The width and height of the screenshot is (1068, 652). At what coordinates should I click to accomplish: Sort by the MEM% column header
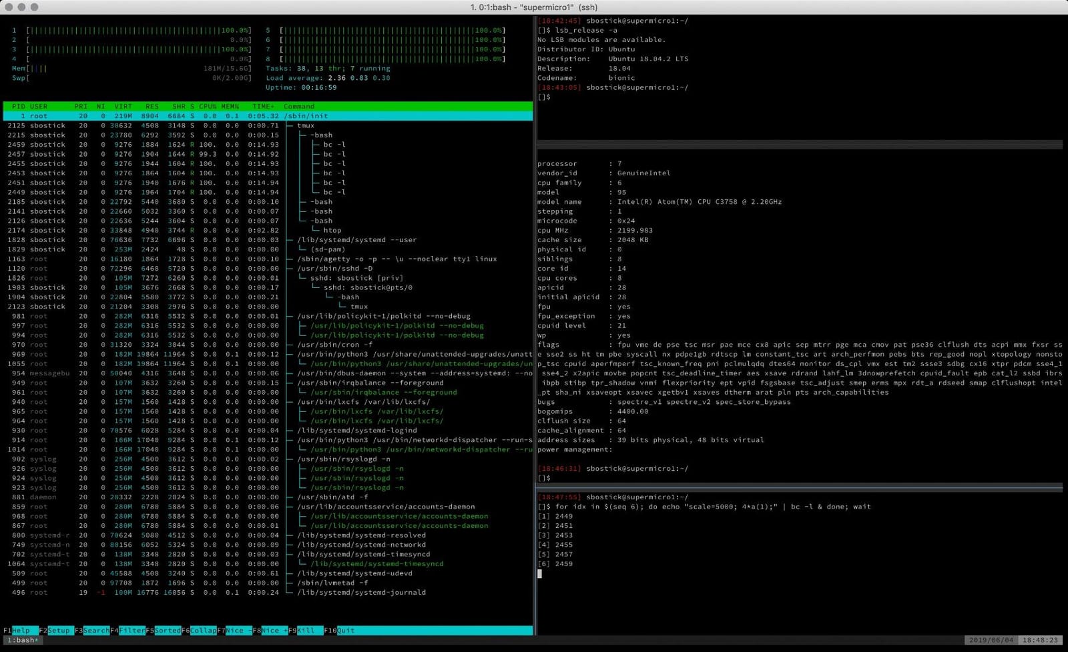230,106
